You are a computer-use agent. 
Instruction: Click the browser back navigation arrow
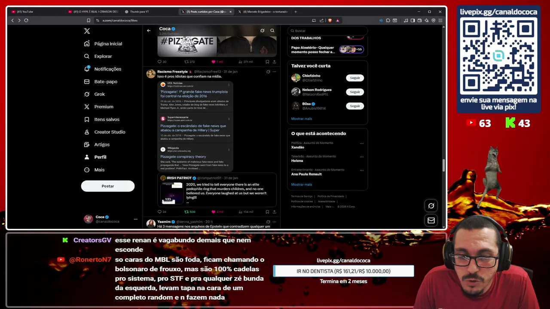(12, 20)
